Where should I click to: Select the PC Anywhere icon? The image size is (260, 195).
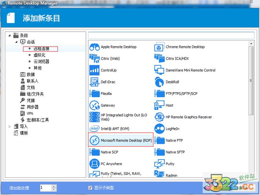click(94, 164)
